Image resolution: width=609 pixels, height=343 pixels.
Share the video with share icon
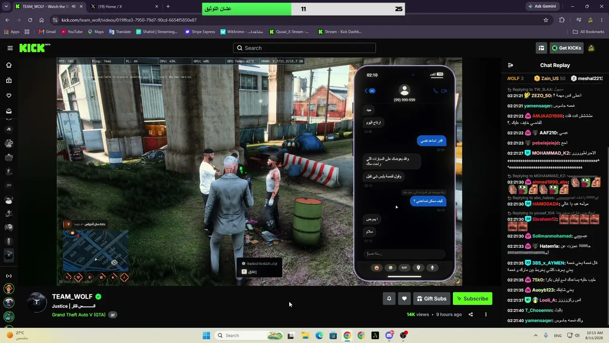click(471, 314)
